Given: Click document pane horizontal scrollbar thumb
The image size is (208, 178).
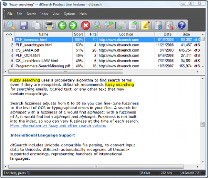Looking at the screenshot, I should pyautogui.click(x=96, y=166).
